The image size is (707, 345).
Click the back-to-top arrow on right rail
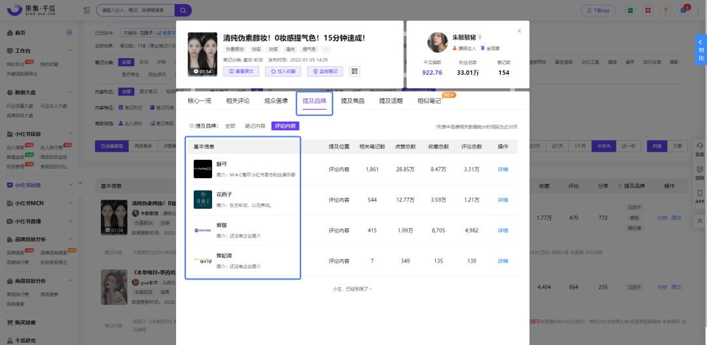pos(700,221)
